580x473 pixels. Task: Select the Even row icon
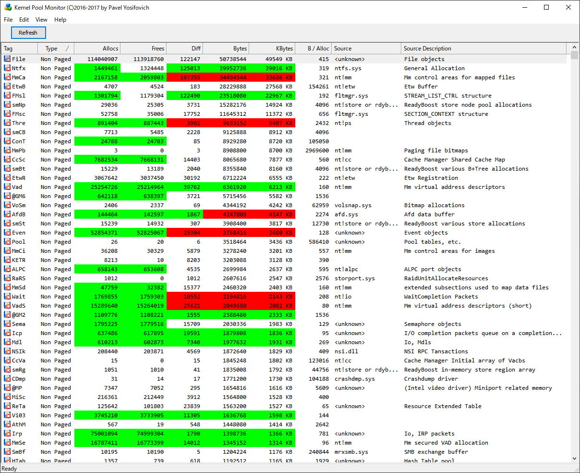(7, 233)
